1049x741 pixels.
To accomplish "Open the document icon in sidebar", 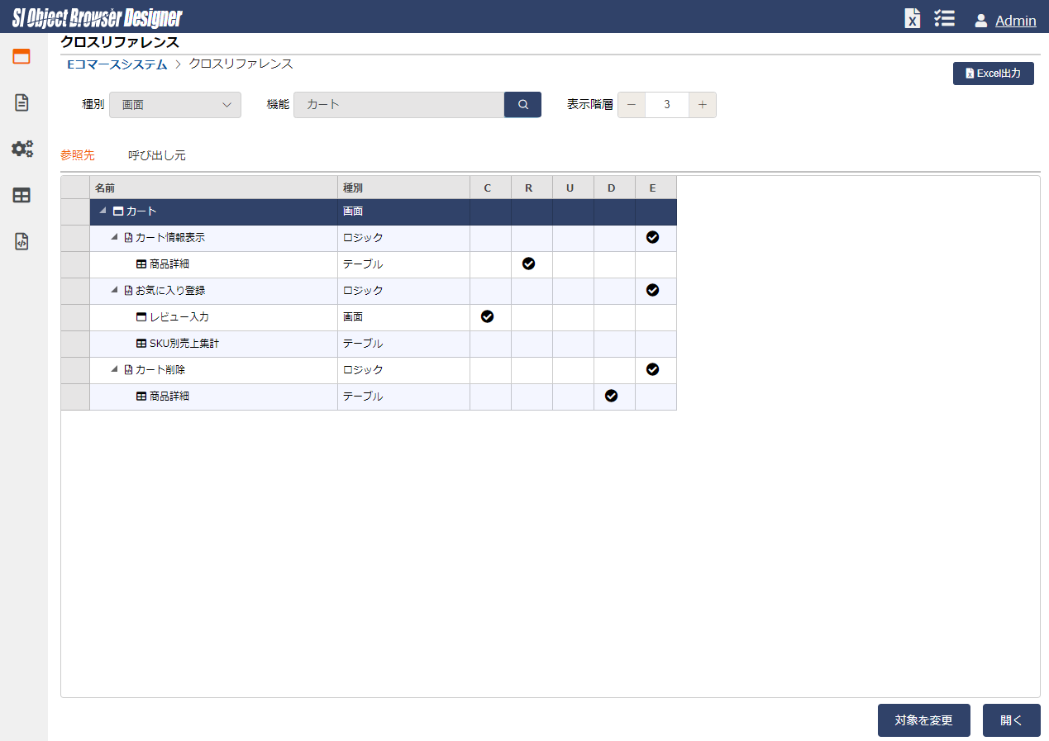I will [21, 103].
